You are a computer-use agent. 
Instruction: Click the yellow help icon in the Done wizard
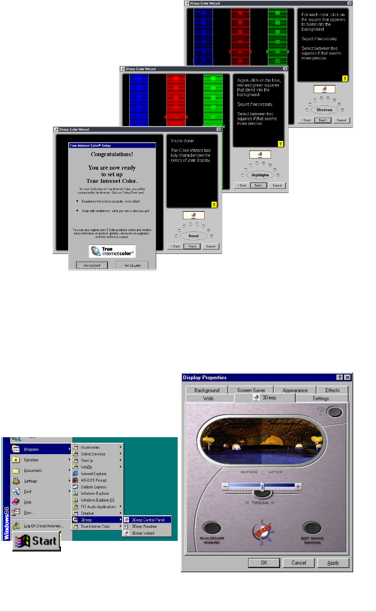(214, 205)
